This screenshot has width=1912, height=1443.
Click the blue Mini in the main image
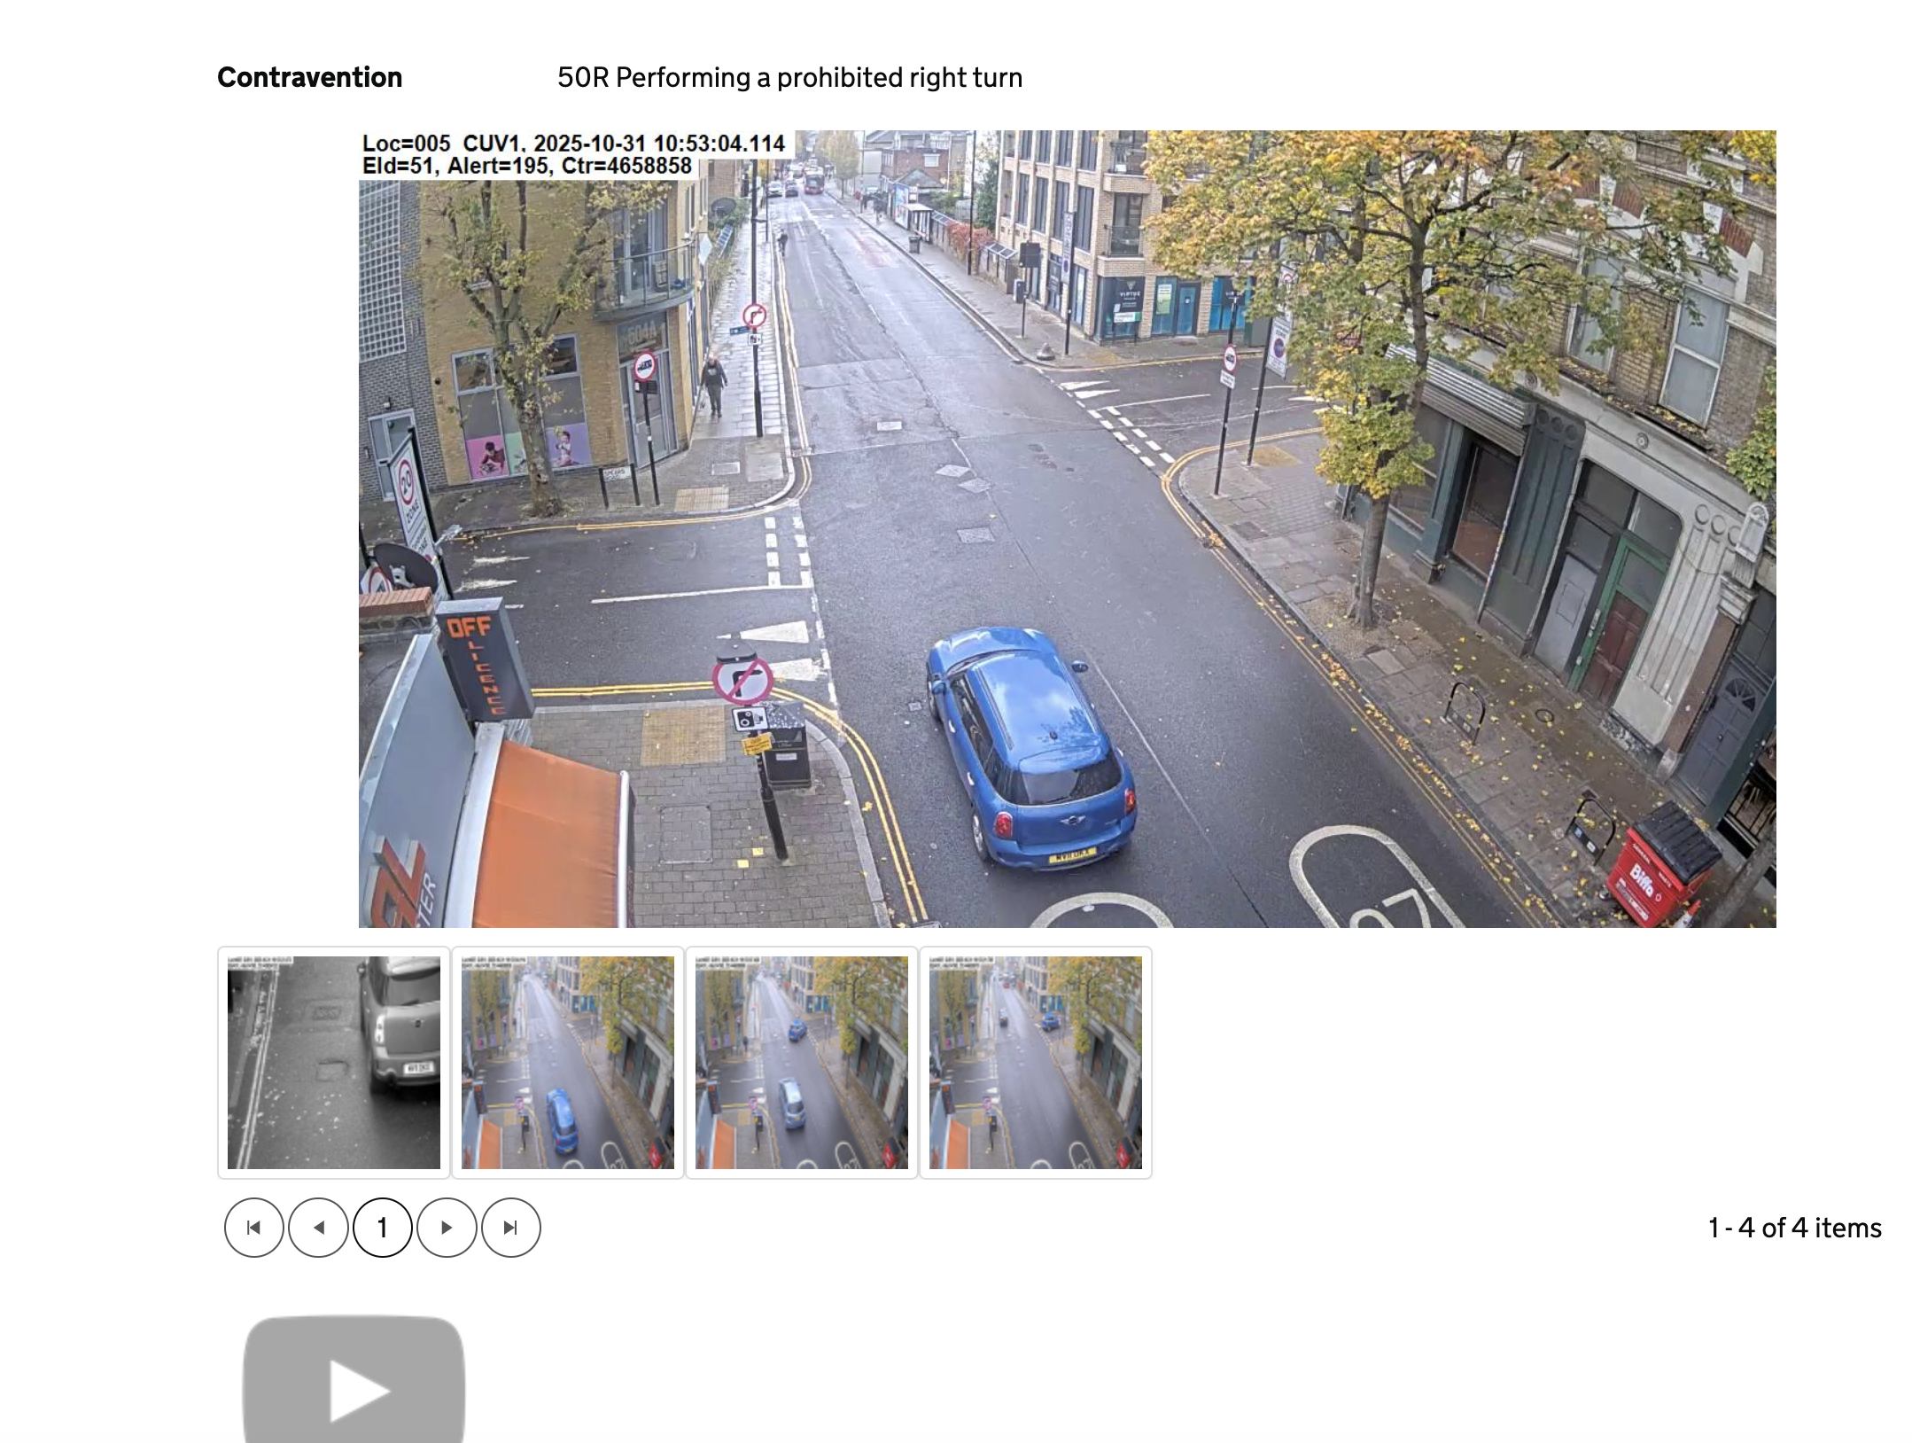[x=1028, y=745]
